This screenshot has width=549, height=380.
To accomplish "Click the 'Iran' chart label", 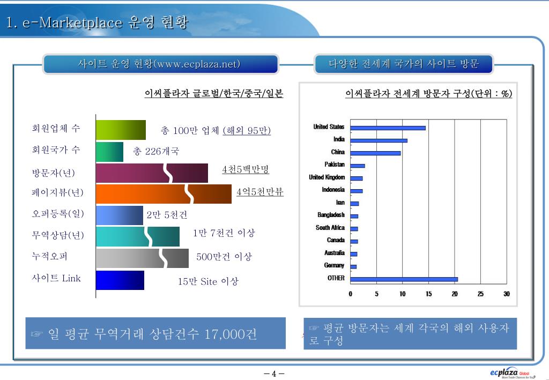I will (x=340, y=202).
